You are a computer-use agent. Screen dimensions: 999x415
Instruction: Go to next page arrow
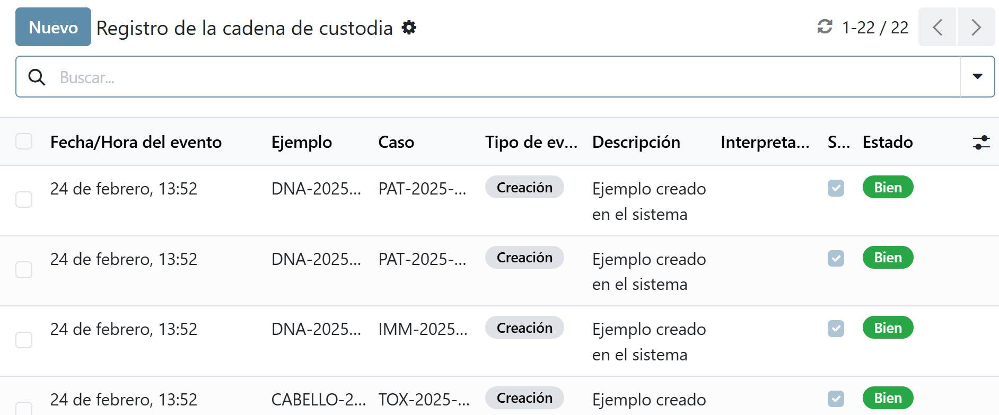click(976, 27)
